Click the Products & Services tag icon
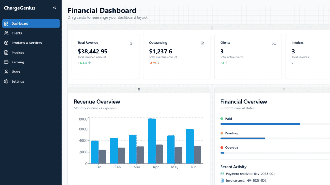 (6, 43)
